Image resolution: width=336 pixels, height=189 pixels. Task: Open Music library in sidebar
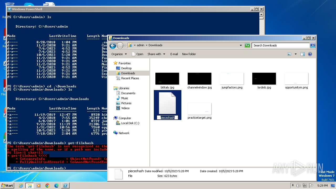point(125,98)
